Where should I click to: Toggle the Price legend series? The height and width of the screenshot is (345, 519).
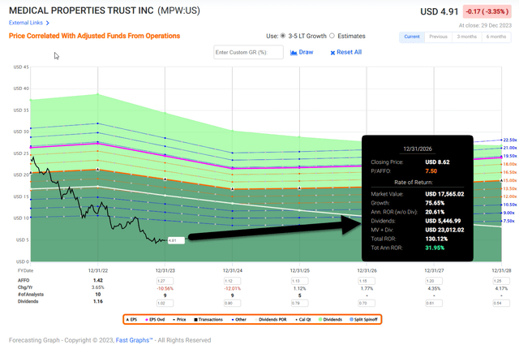[x=179, y=320]
